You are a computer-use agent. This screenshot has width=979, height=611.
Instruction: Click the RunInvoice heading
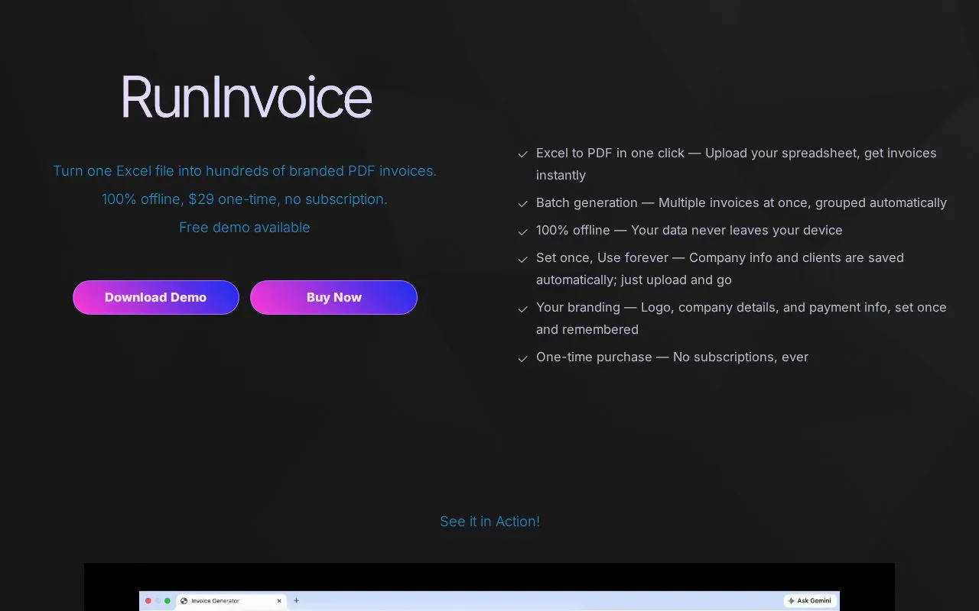click(x=246, y=97)
